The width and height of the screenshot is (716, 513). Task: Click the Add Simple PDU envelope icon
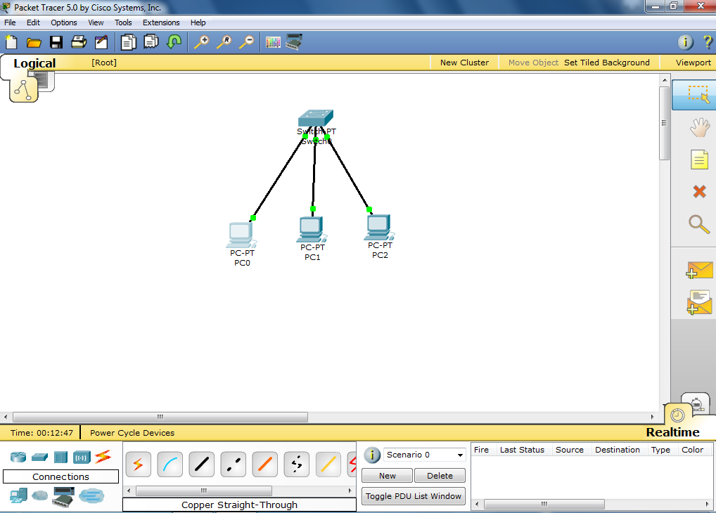tap(699, 270)
